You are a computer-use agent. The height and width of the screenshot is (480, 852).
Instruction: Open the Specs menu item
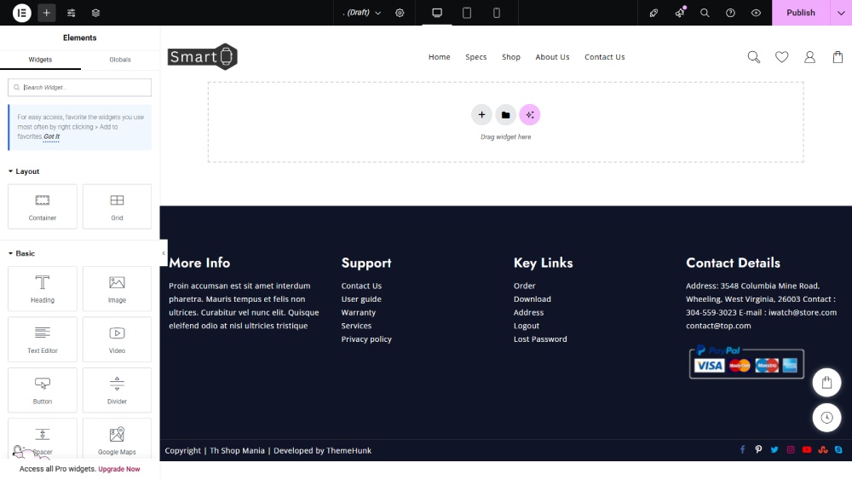(476, 57)
